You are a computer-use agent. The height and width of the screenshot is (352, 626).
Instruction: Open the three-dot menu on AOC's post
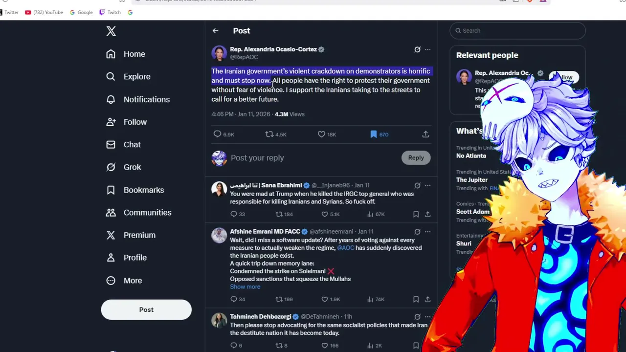click(x=427, y=49)
